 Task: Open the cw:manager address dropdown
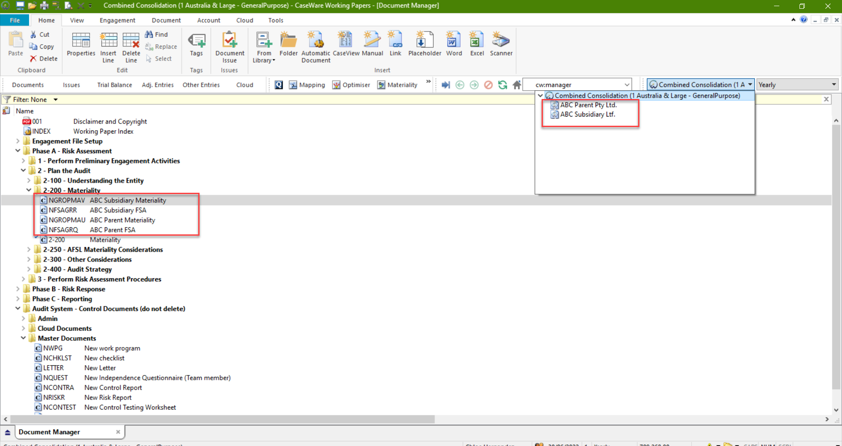click(x=627, y=85)
